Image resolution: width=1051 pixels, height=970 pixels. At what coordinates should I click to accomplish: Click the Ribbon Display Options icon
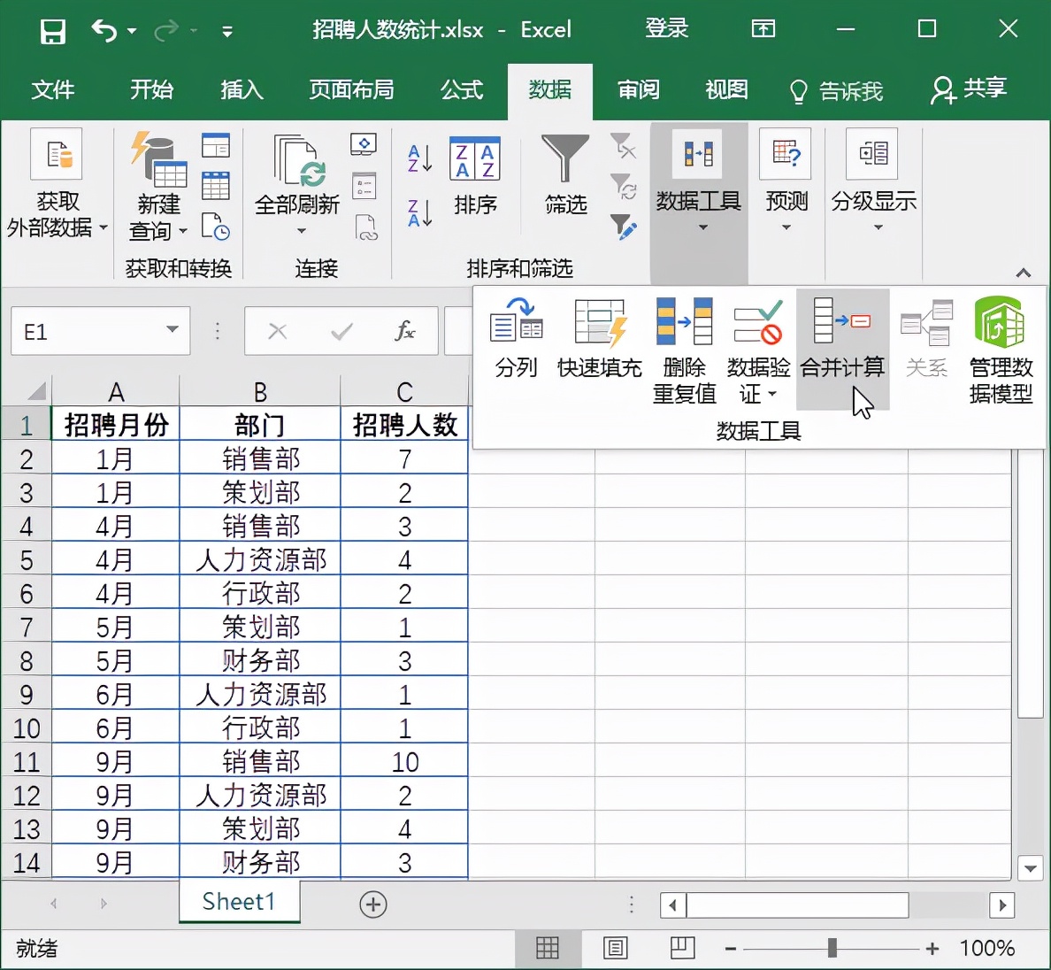pyautogui.click(x=763, y=29)
